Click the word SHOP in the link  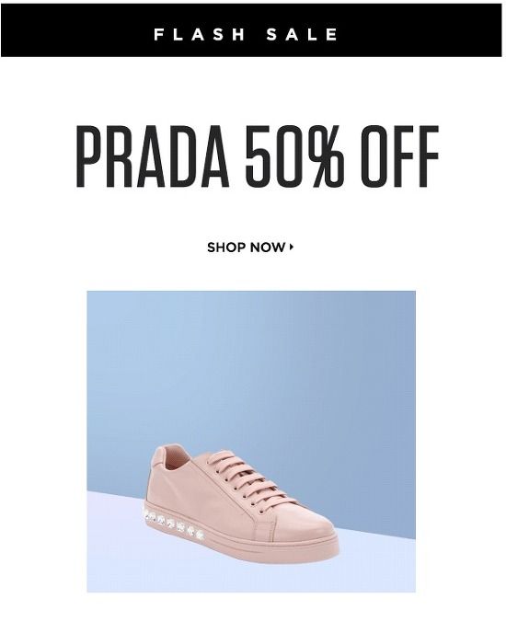click(225, 248)
